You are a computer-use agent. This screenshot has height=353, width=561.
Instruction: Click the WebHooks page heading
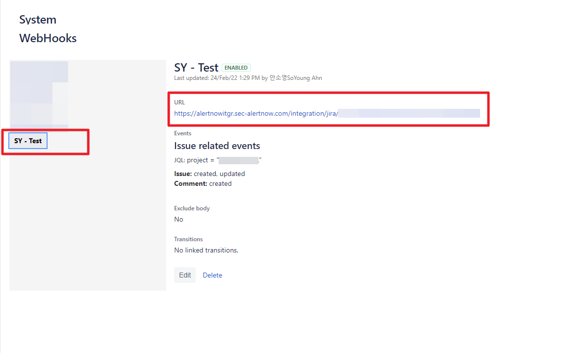pyautogui.click(x=48, y=38)
